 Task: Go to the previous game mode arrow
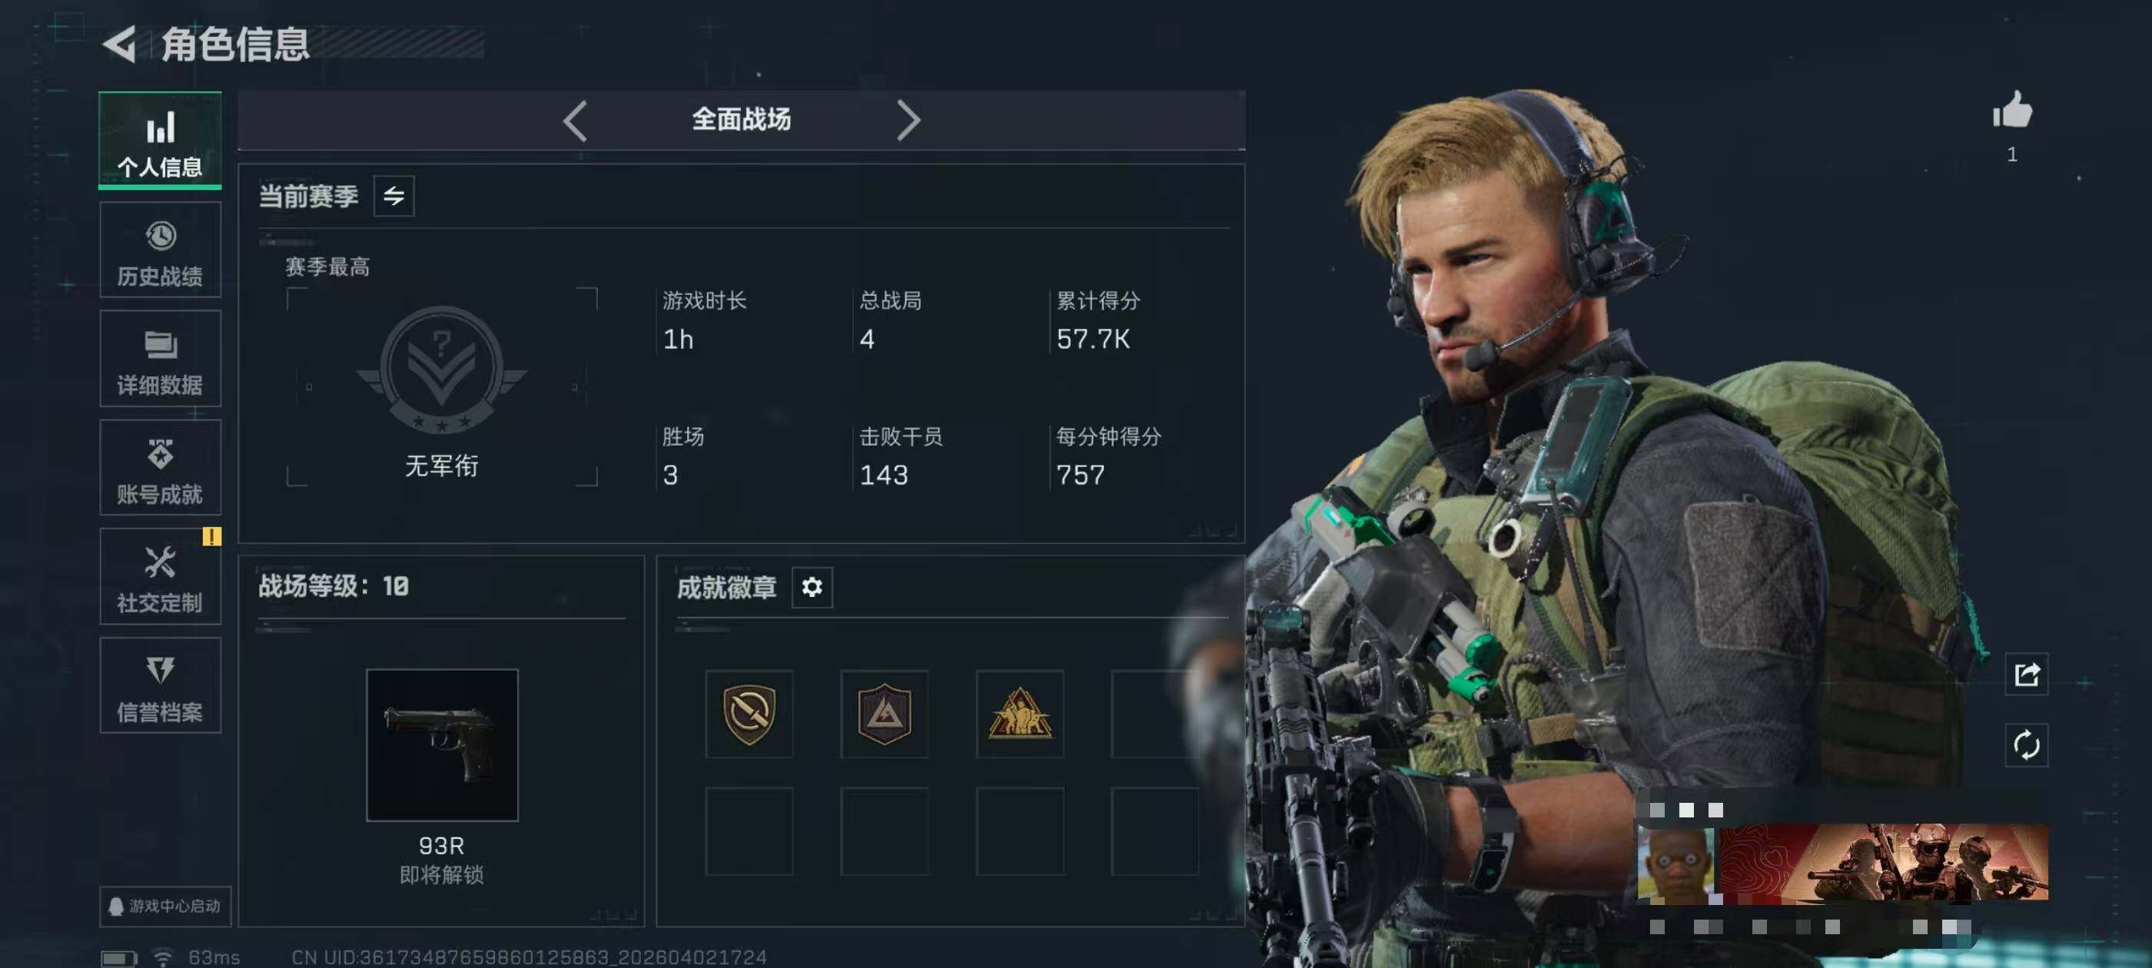pos(575,121)
